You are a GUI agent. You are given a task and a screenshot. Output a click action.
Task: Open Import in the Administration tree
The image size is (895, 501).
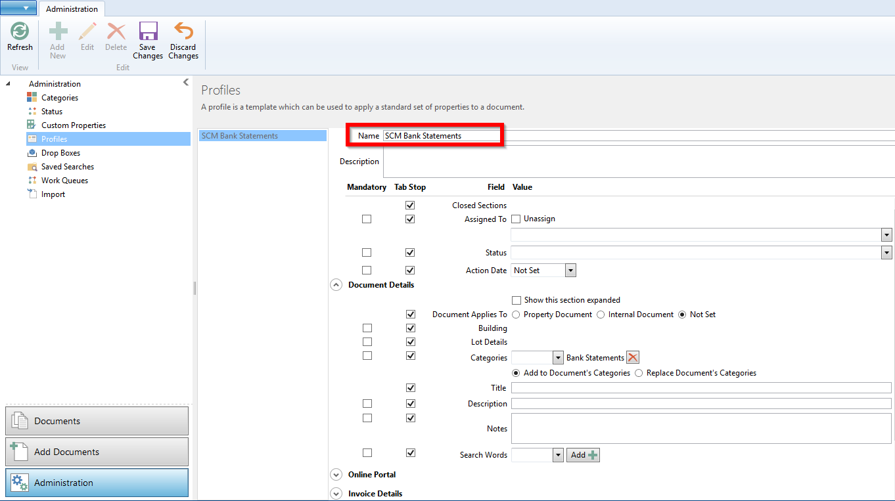[x=53, y=194]
